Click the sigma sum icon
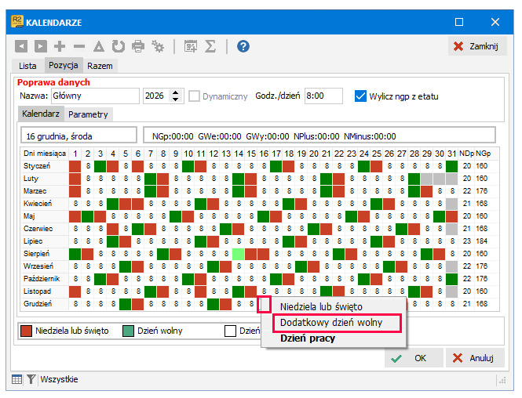 click(x=210, y=46)
